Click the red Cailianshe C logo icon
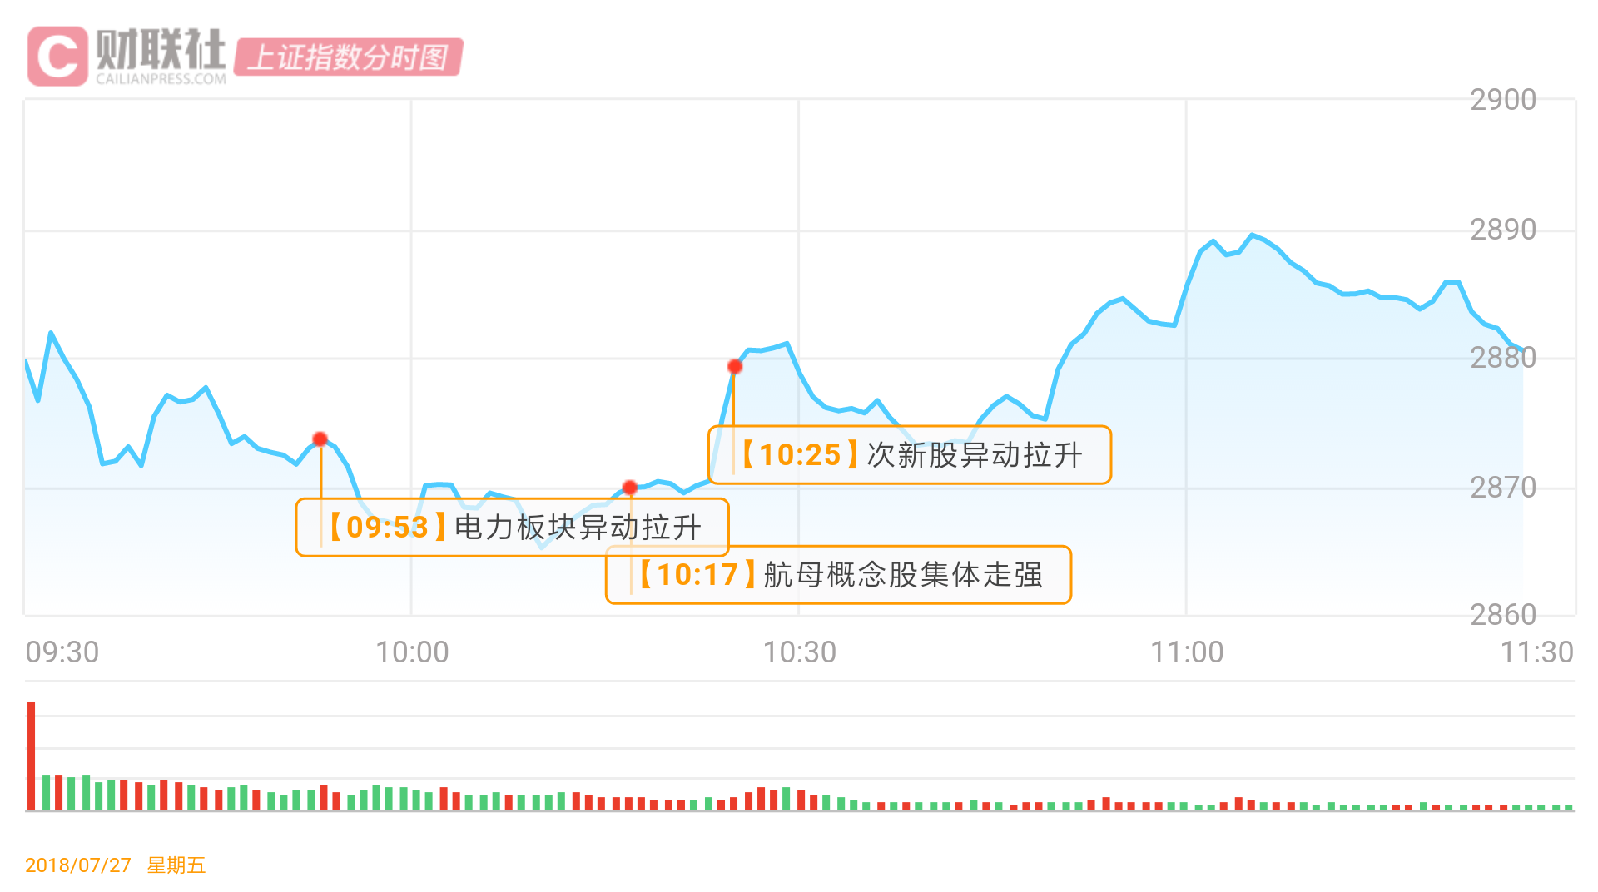 tap(57, 56)
